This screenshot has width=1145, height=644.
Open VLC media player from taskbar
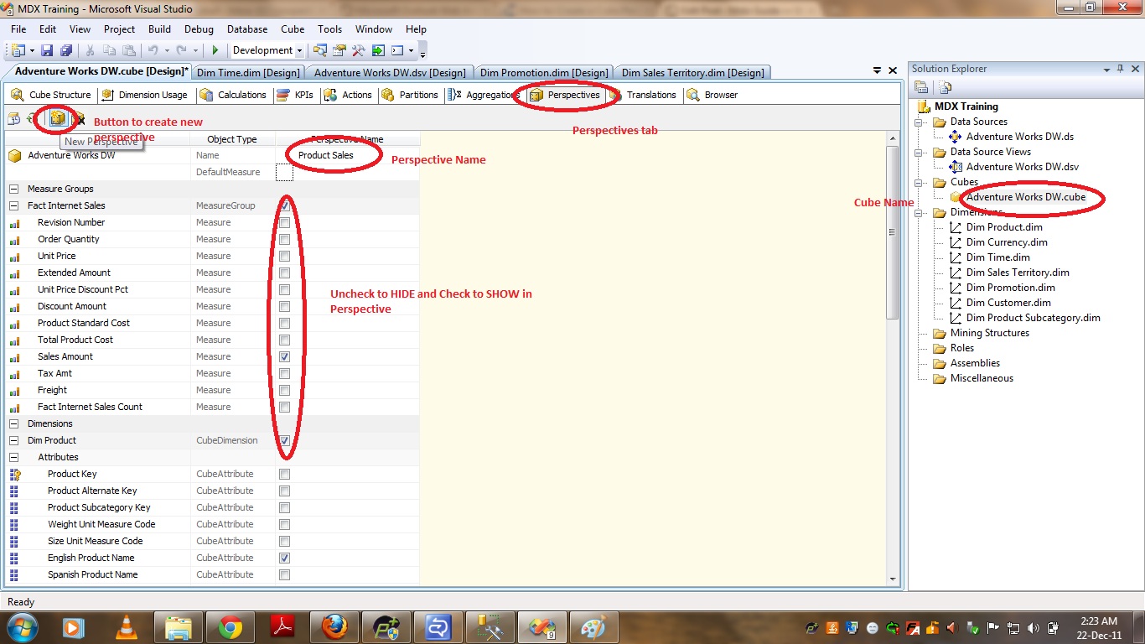point(126,626)
